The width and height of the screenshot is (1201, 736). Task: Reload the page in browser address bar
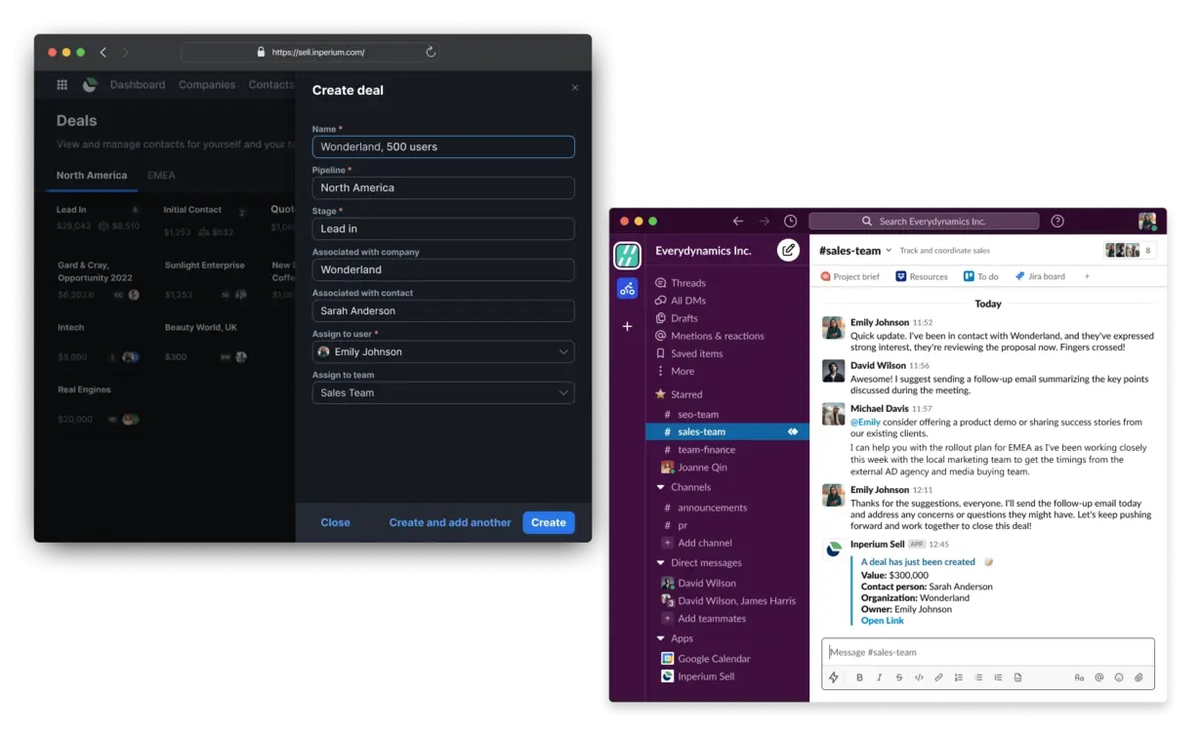[431, 53]
